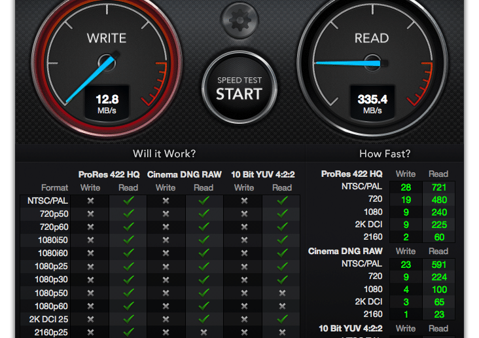
Task: Click the 1080i50 10 Bit YUV Write cross
Action: pos(244,240)
